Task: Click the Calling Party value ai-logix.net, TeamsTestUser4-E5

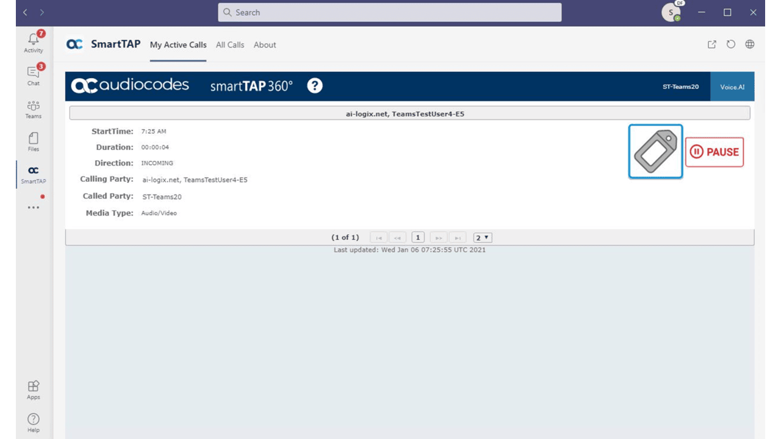Action: pos(195,180)
